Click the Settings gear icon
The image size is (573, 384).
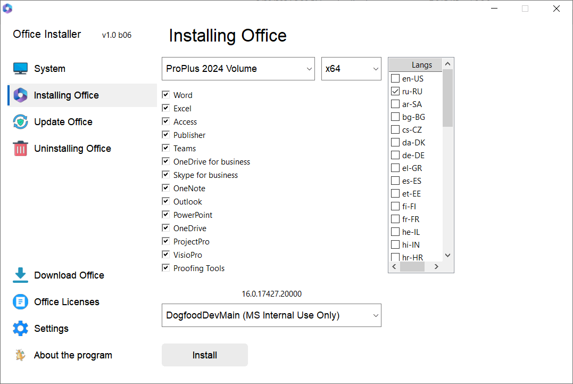[20, 329]
